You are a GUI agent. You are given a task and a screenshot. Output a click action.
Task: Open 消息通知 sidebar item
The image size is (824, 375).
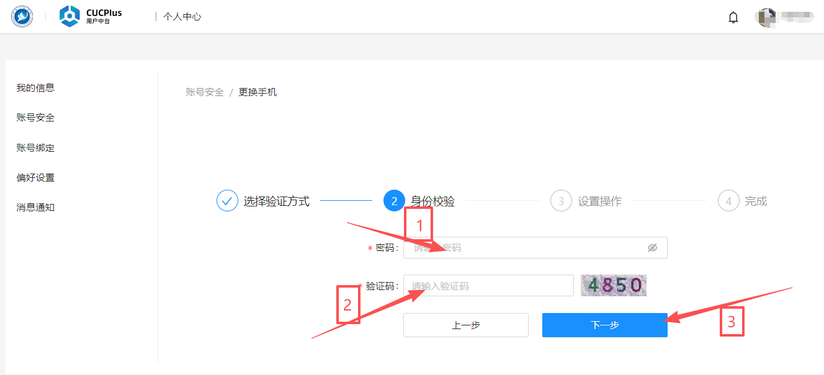[x=35, y=208]
